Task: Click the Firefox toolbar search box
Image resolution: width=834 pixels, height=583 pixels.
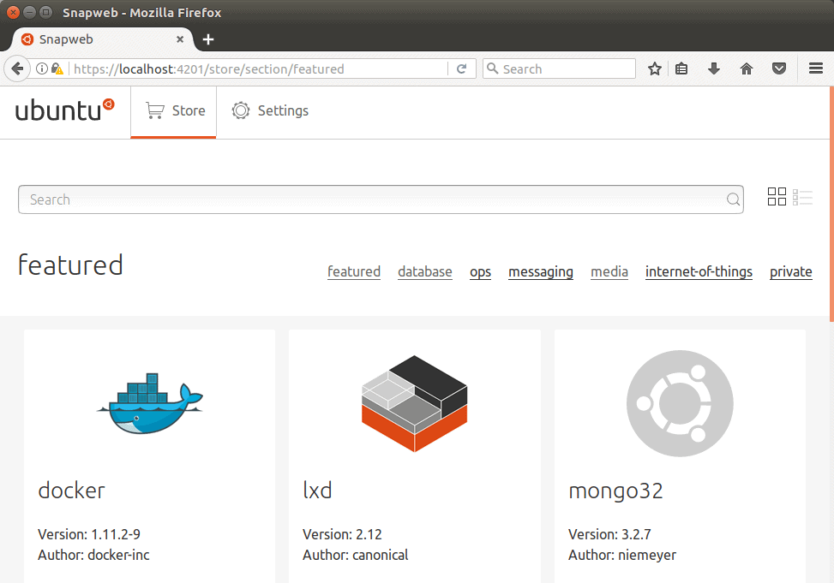Action: point(559,68)
